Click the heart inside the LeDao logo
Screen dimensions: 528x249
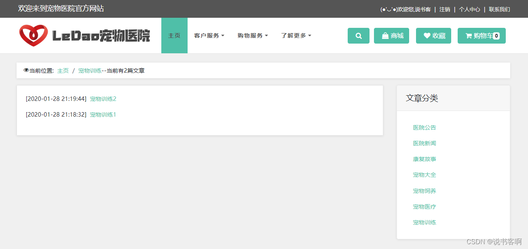[x=34, y=34]
